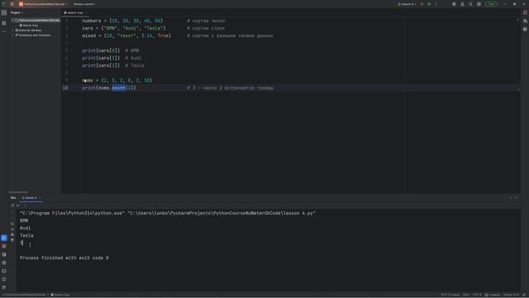Toggle the Project tool window folder icon
529x298 pixels.
point(4,12)
